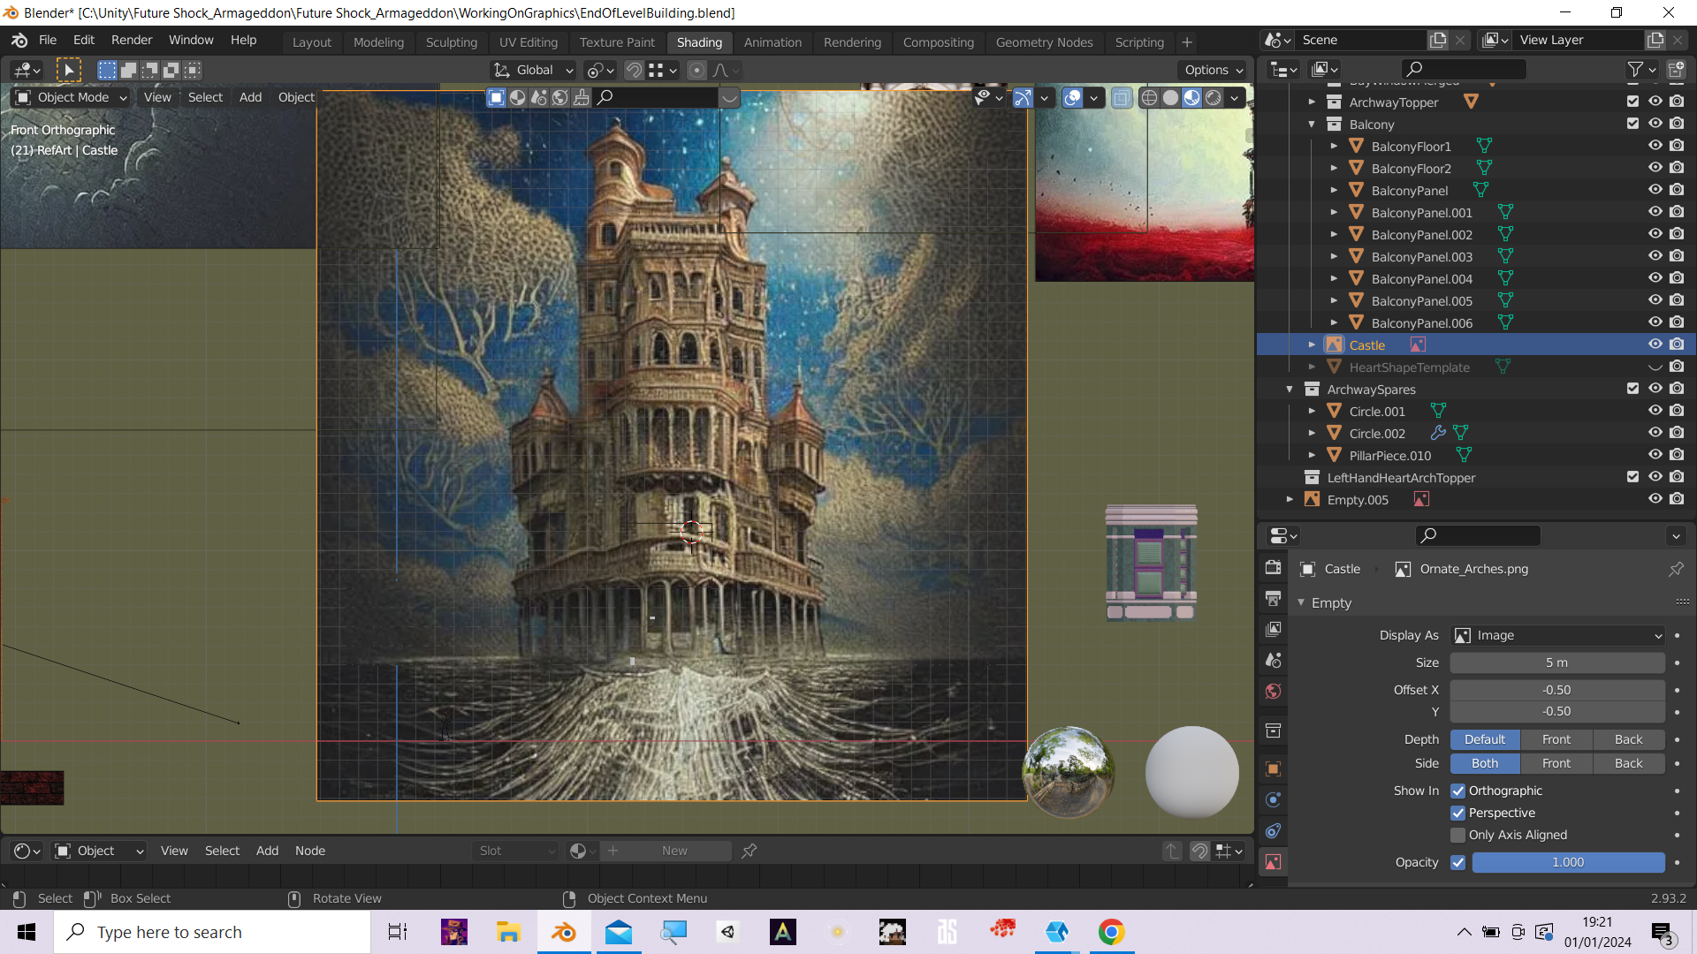The width and height of the screenshot is (1697, 954).
Task: Toggle the snapping magnet icon
Action: click(634, 70)
